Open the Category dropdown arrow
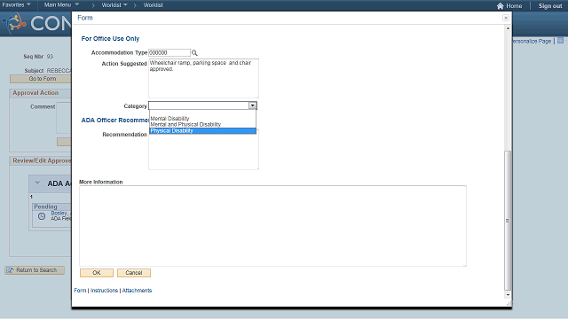 252,105
